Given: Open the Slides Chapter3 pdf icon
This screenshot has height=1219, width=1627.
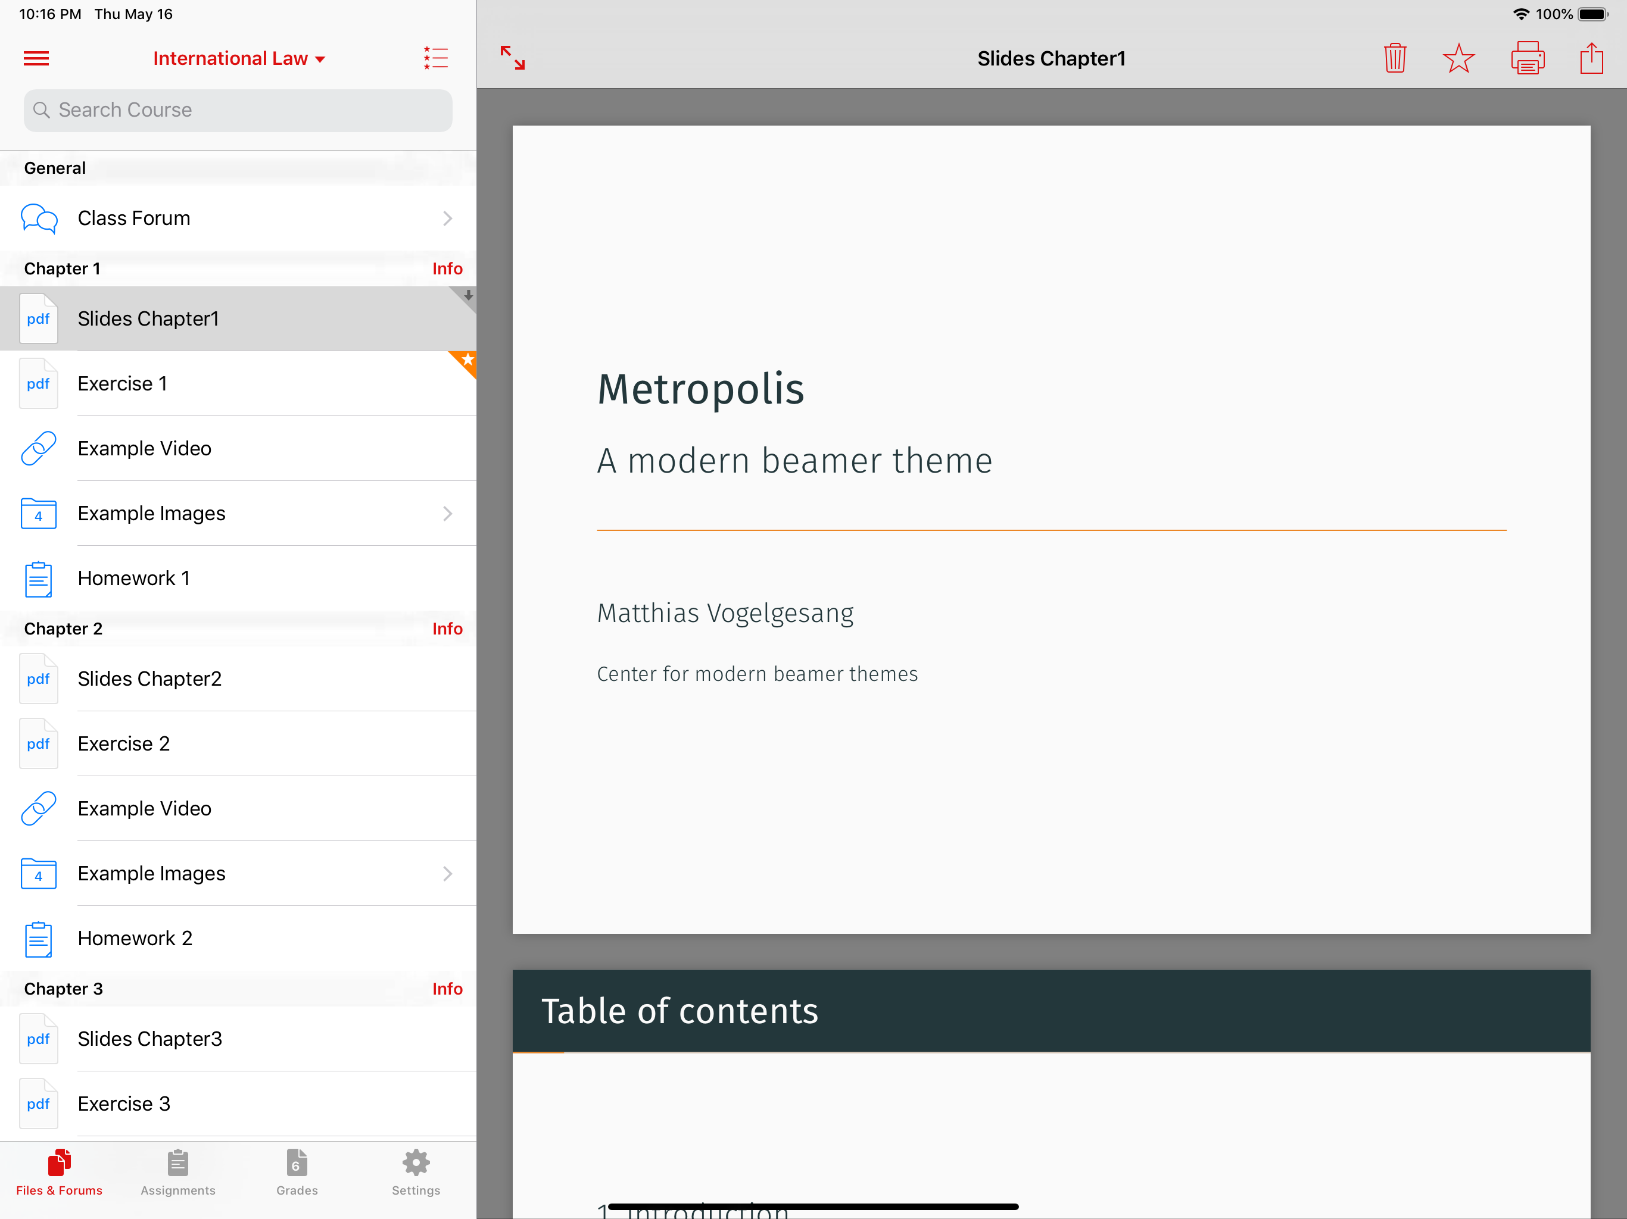Looking at the screenshot, I should coord(38,1039).
